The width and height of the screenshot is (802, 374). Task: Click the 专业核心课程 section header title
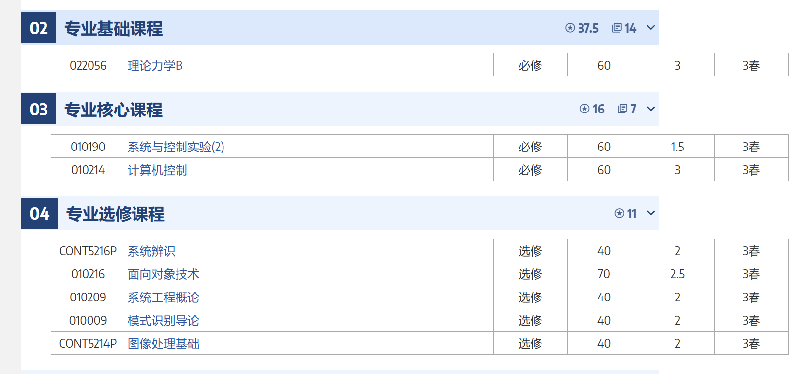(114, 110)
